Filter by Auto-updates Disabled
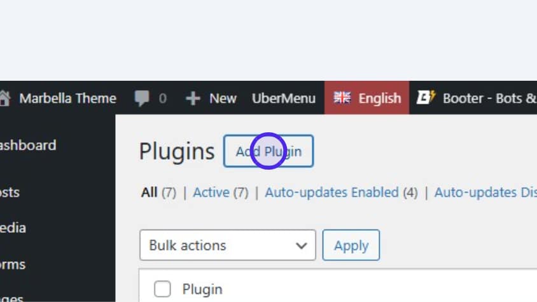This screenshot has width=537, height=302. click(x=485, y=192)
